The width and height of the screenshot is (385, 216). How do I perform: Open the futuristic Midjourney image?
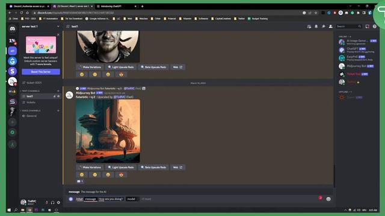[x=108, y=131]
